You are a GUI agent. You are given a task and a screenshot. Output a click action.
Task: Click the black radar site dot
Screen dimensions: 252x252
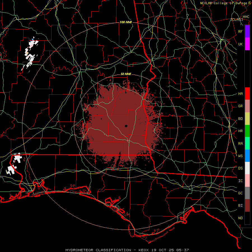(126, 126)
